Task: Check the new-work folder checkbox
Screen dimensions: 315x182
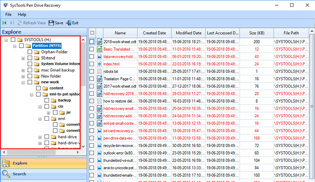Action: pyautogui.click(x=30, y=82)
